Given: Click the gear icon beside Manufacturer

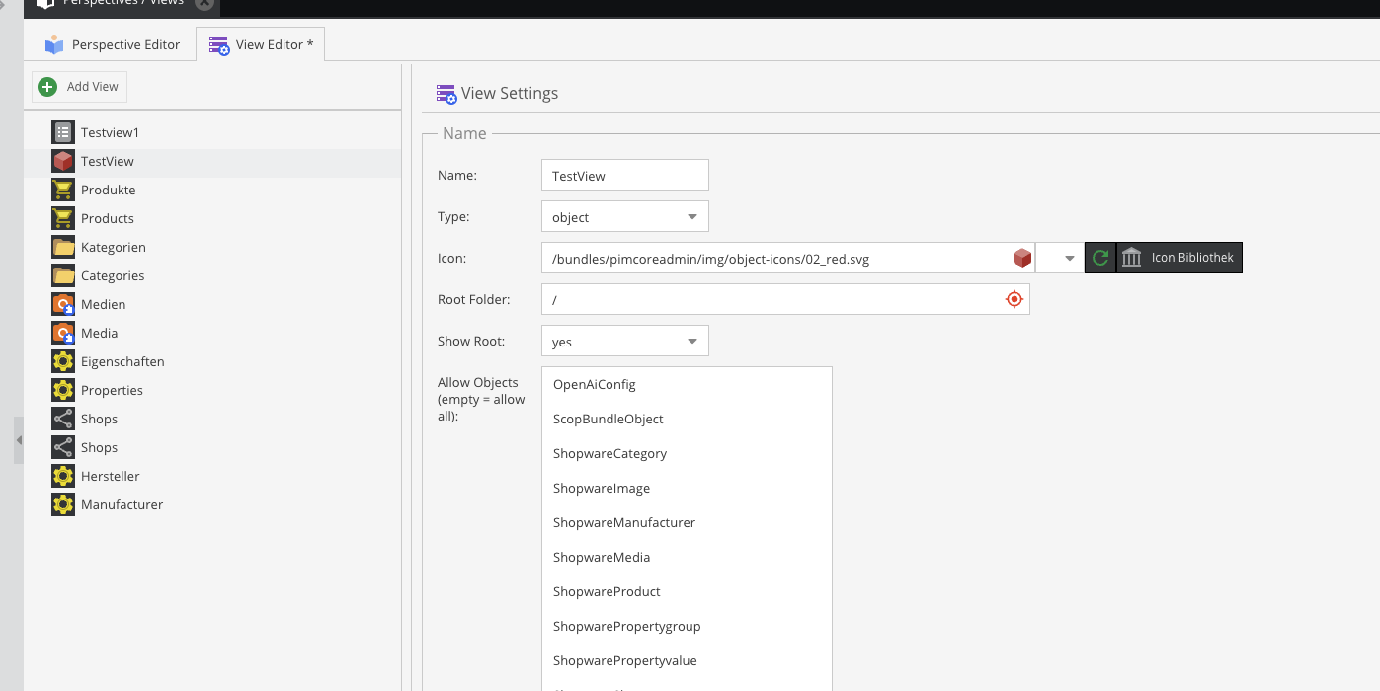Looking at the screenshot, I should (63, 504).
